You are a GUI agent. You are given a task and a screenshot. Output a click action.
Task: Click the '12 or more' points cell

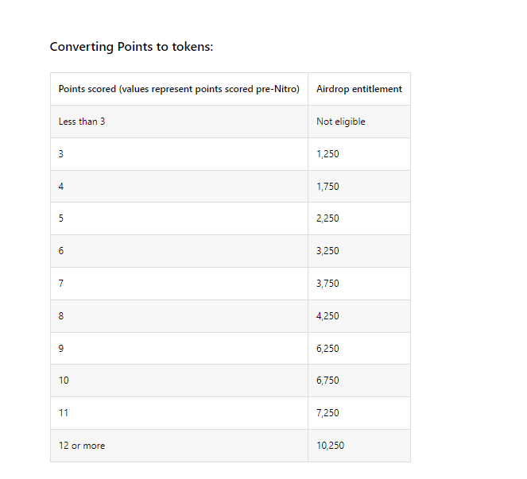[179, 446]
